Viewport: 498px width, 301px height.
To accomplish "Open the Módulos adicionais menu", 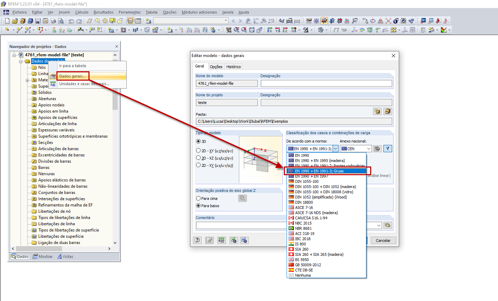I will (x=199, y=12).
